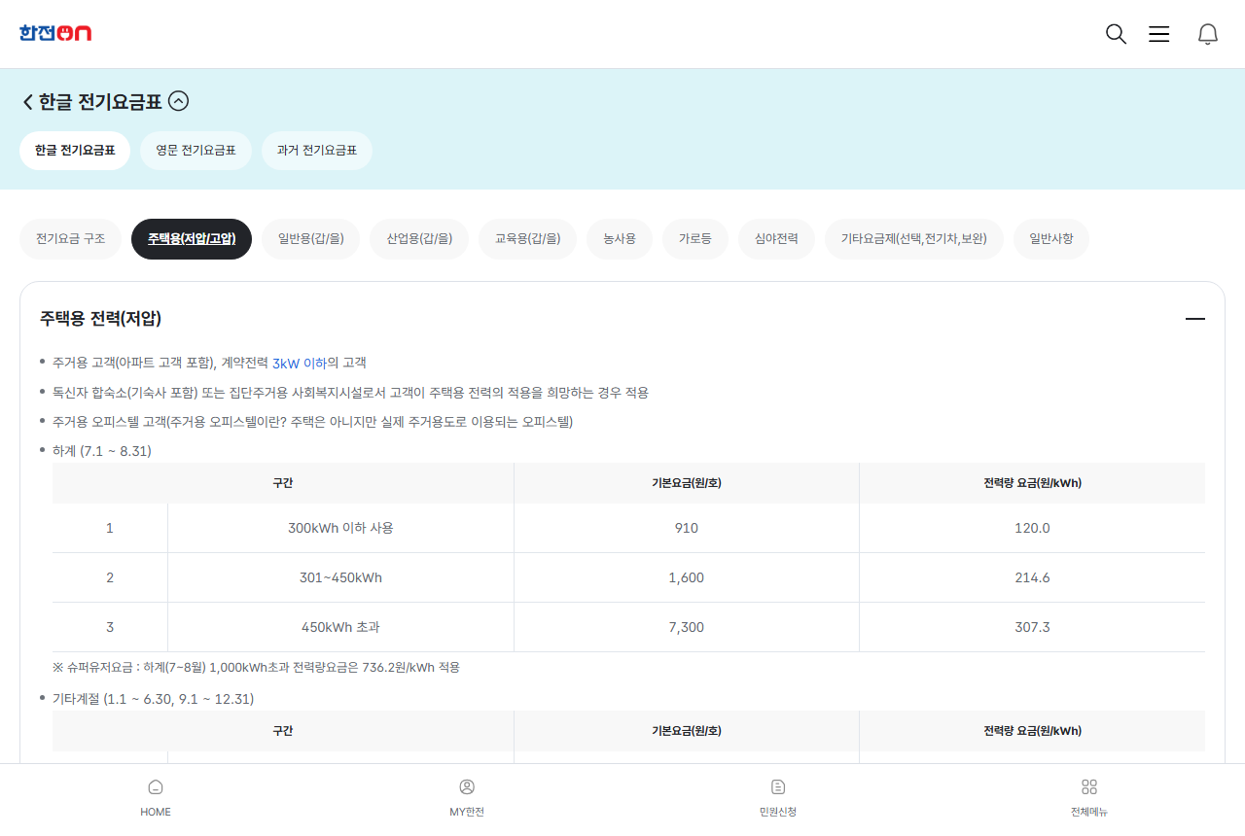The width and height of the screenshot is (1245, 836).
Task: Click energy charge value 120.0
Action: click(1032, 528)
